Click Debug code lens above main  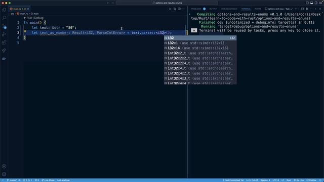click(x=39, y=18)
